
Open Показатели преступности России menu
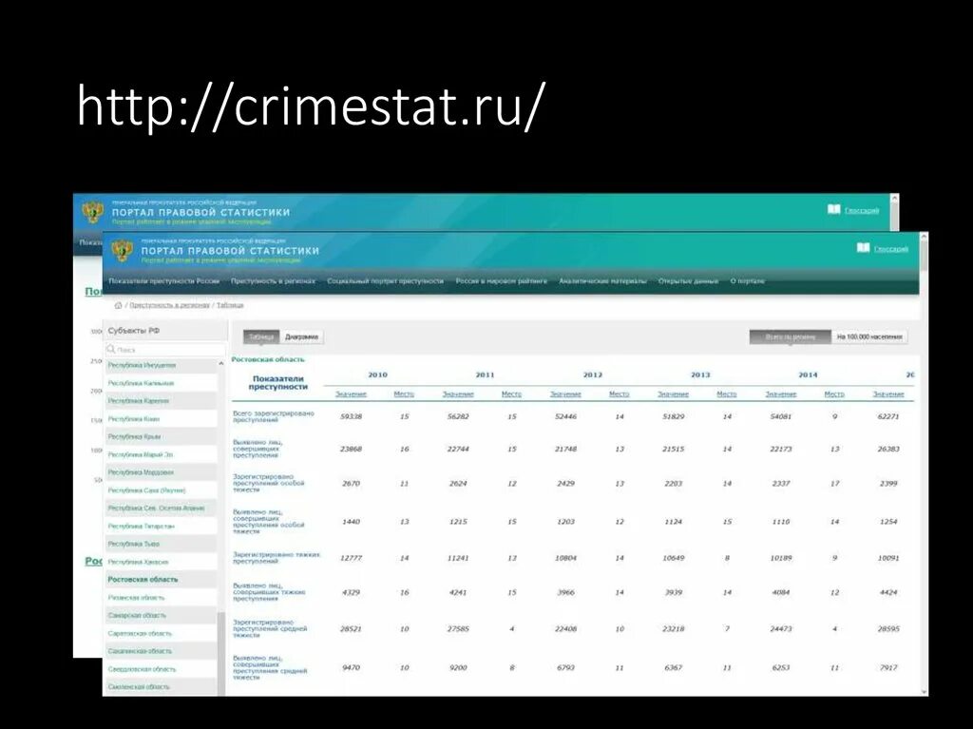(x=167, y=281)
